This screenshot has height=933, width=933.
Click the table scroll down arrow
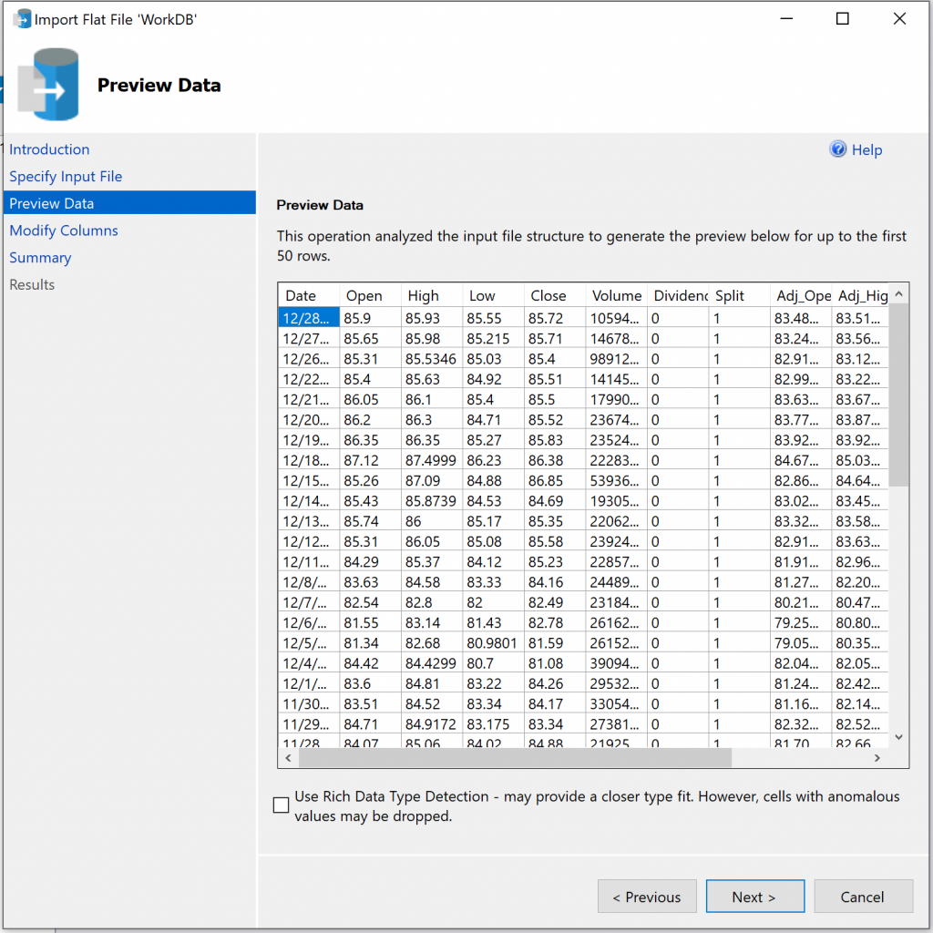[898, 737]
